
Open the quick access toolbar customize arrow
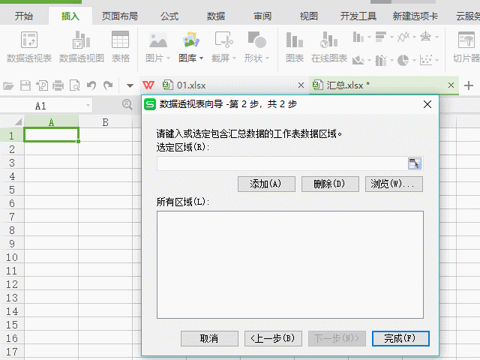(130, 85)
